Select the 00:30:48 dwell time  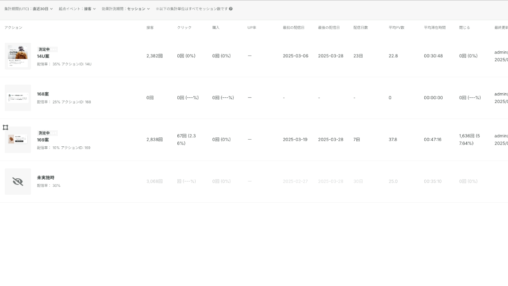[433, 56]
